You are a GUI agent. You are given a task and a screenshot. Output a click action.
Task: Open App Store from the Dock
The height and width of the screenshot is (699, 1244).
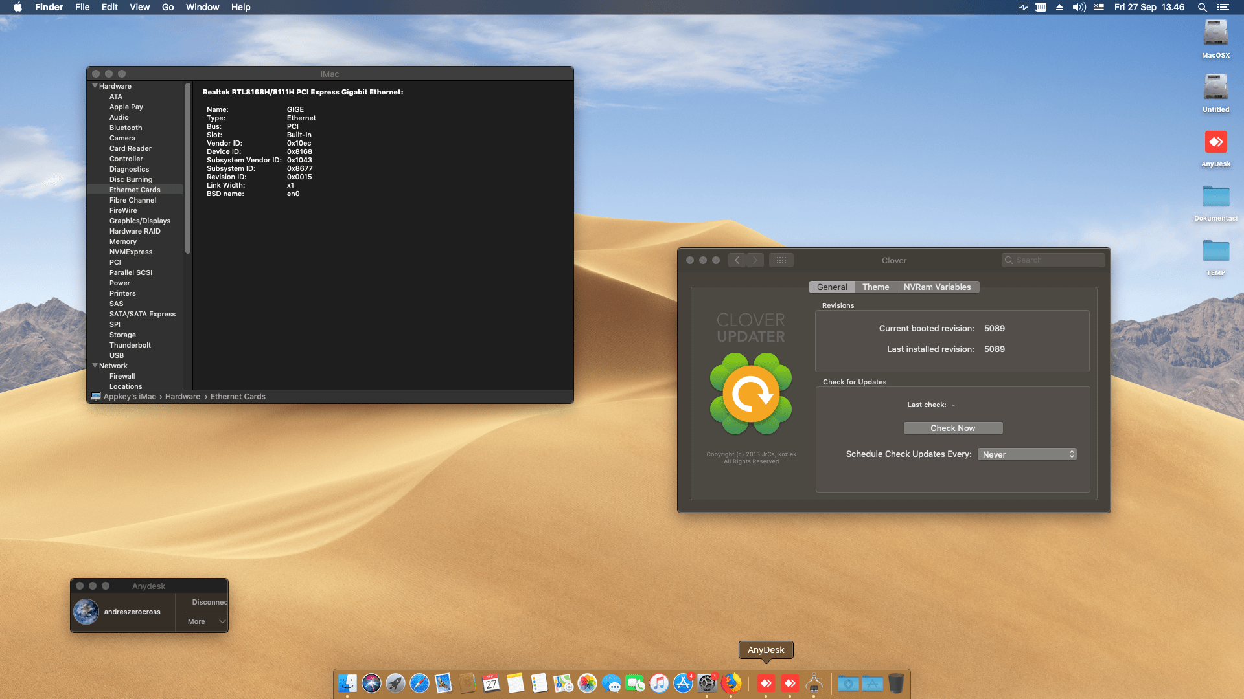tap(683, 683)
